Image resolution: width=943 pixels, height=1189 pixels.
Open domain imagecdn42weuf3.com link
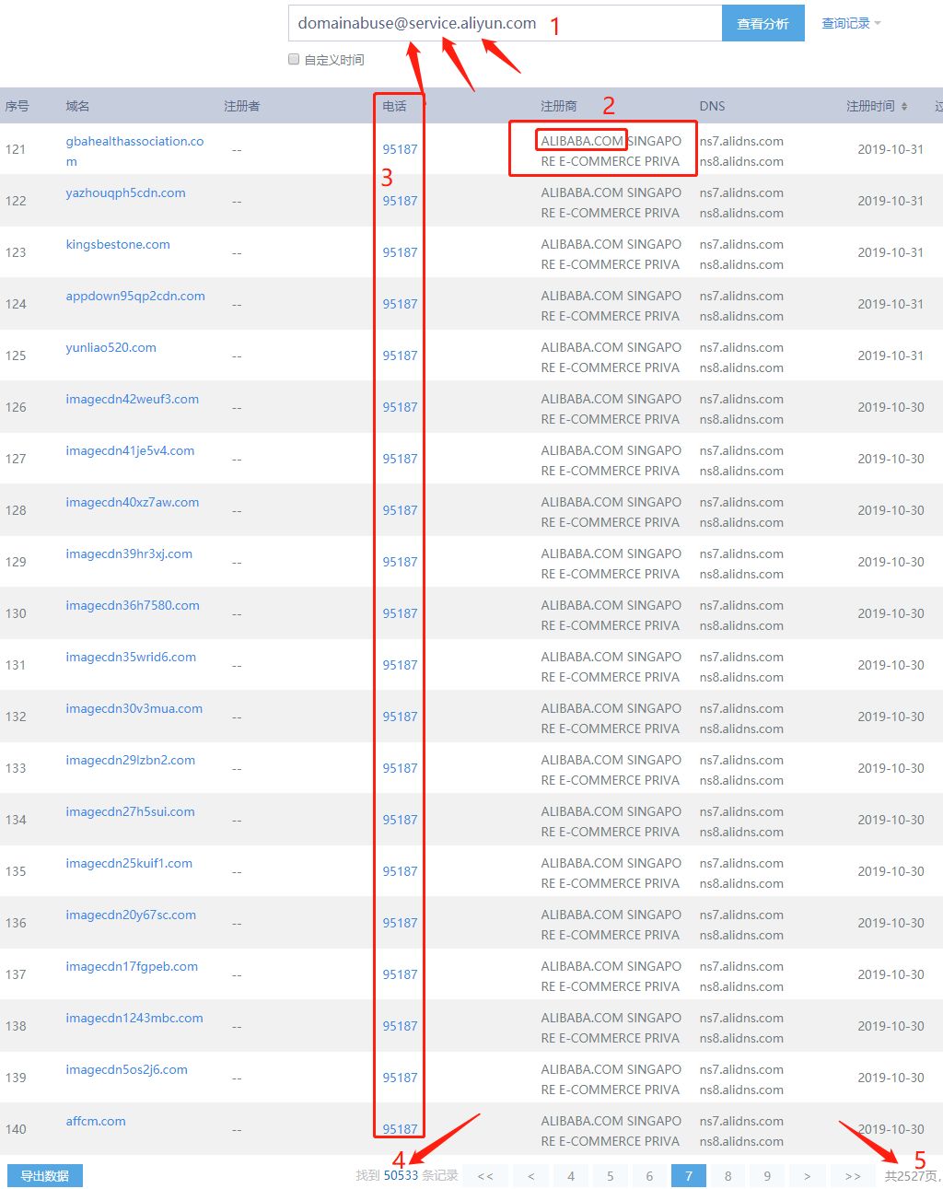tap(132, 399)
